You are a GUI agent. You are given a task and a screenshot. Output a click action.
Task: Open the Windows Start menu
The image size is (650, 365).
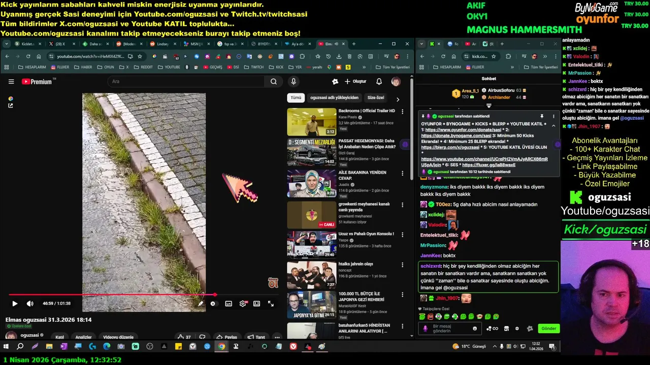pos(7,347)
